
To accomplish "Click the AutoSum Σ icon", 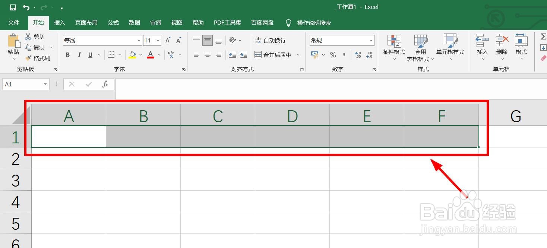I will (x=543, y=36).
